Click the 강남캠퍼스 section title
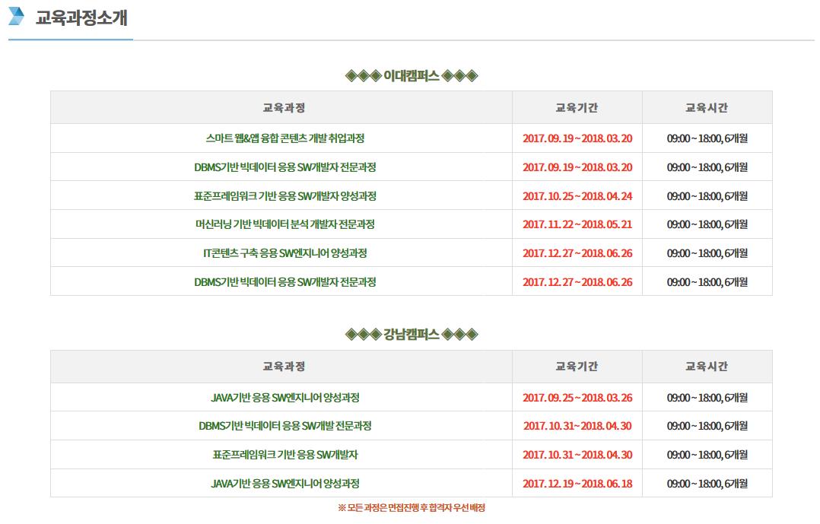The width and height of the screenshot is (820, 524). 412,334
